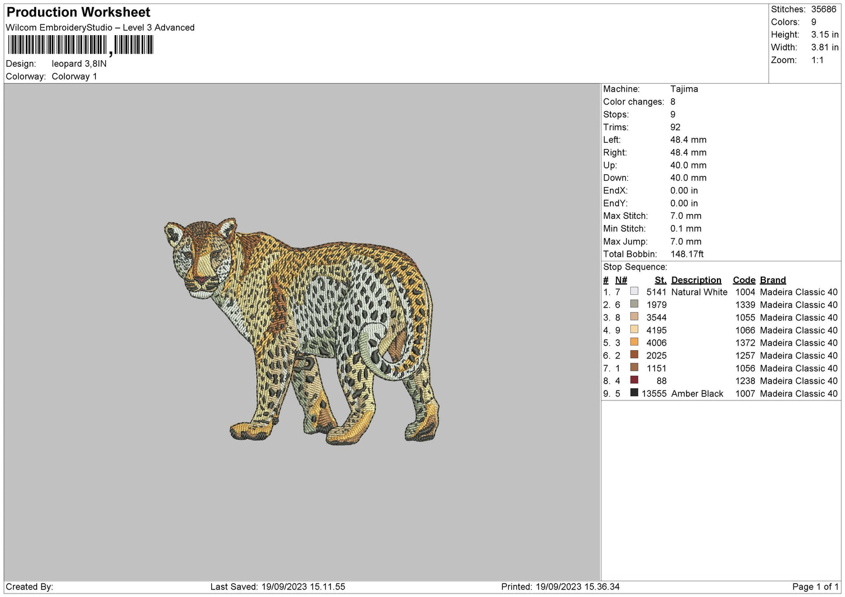Screen dimensions: 845x597
Task: Click the color swatch for code 1055
Action: coord(634,317)
